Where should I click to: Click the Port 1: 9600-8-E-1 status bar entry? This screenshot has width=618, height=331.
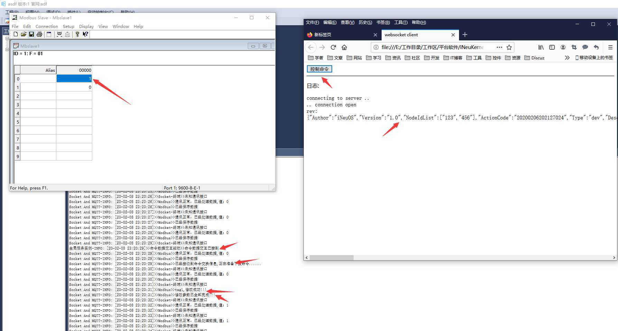pyautogui.click(x=182, y=188)
